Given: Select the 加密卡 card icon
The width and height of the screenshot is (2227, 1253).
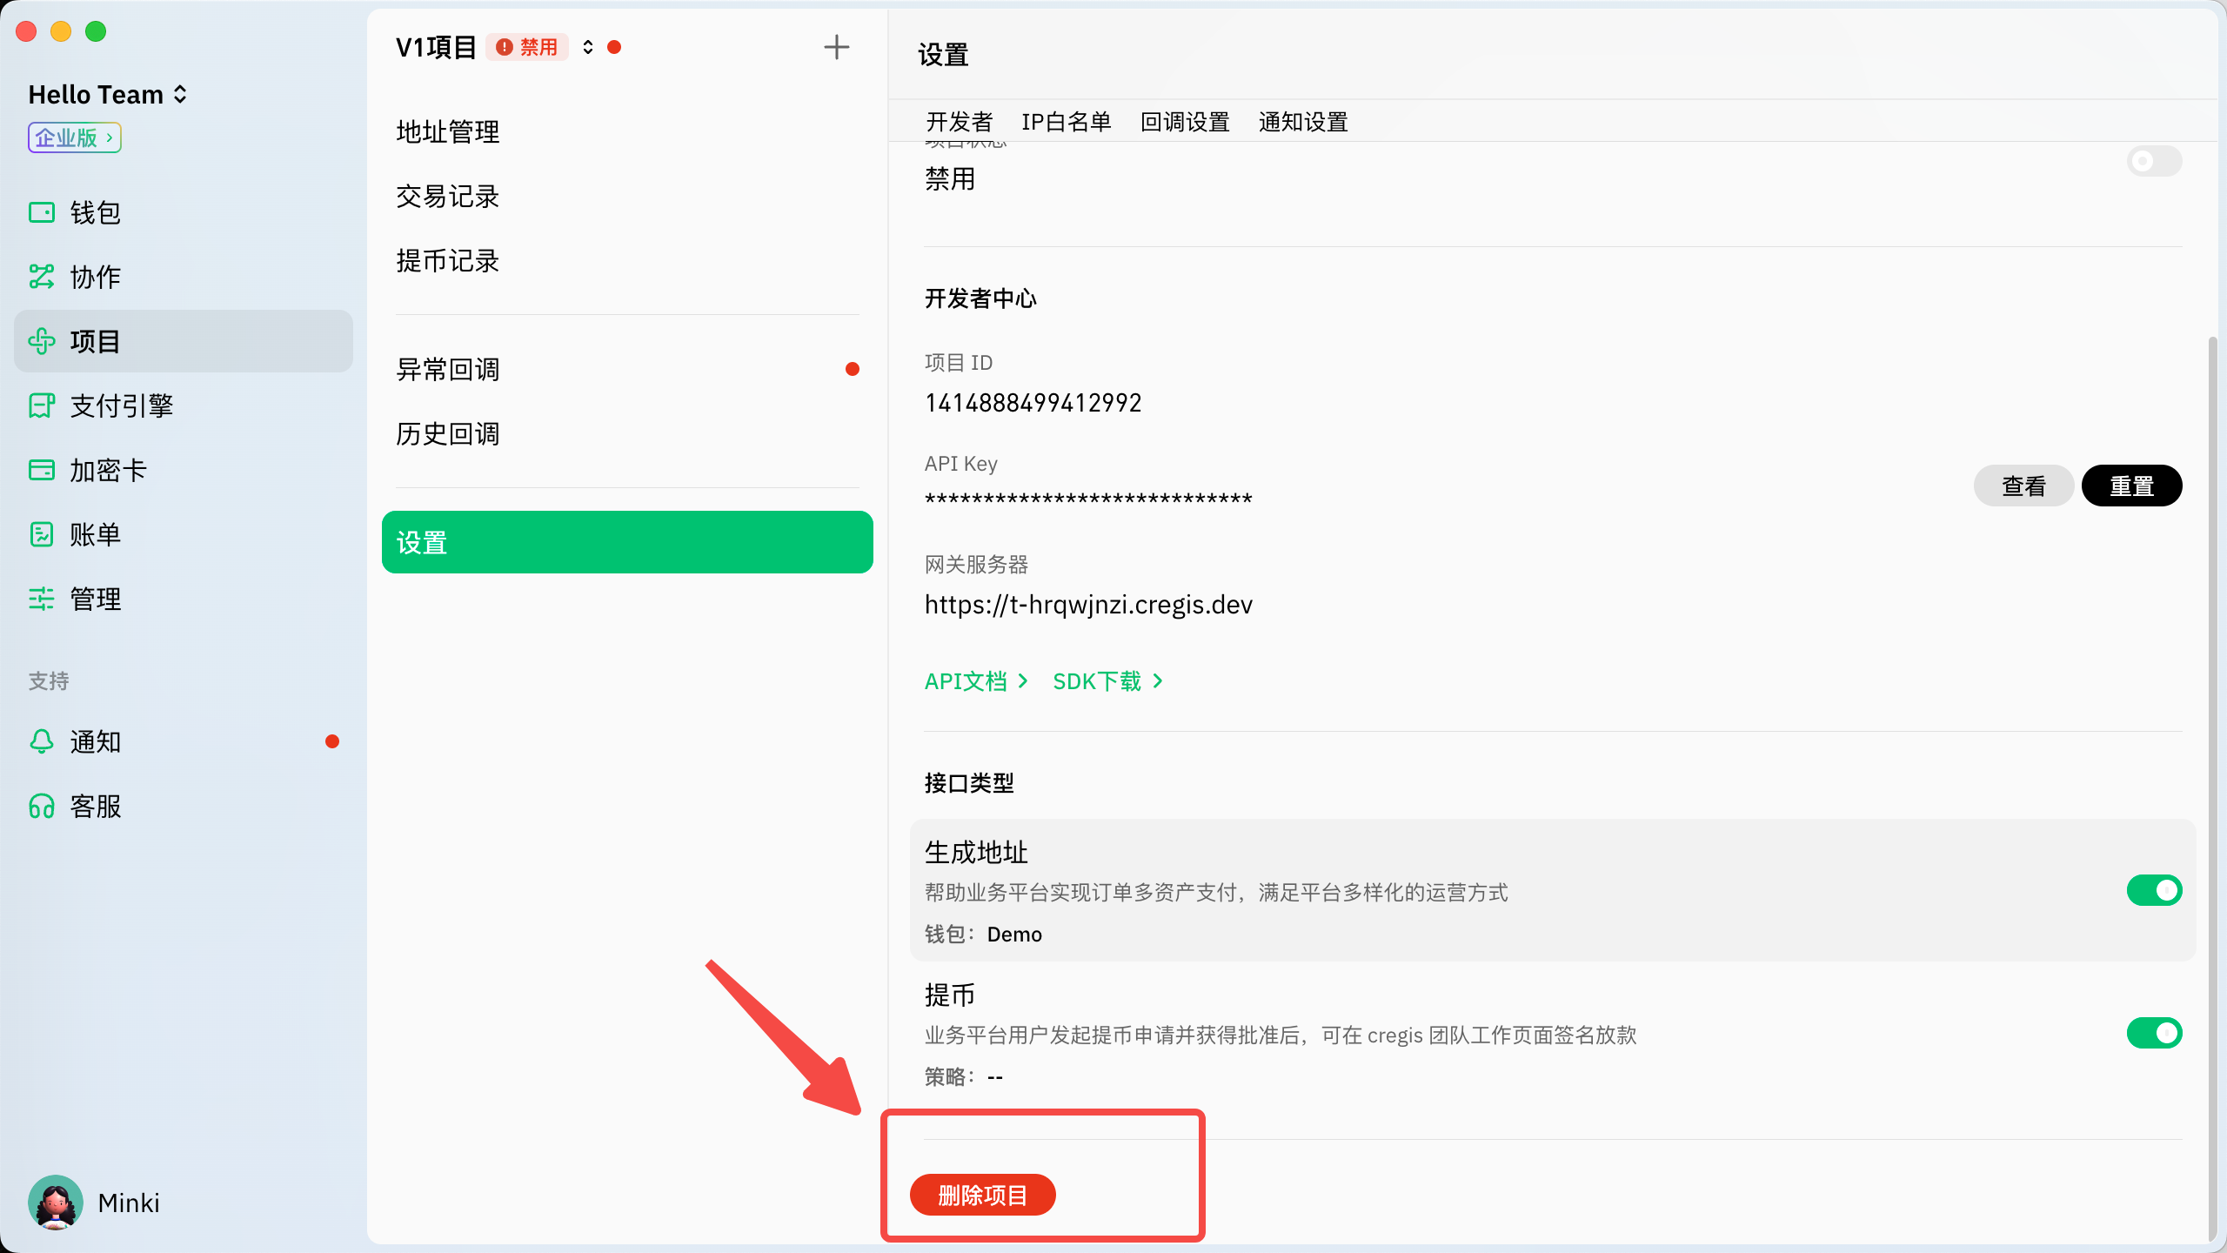Looking at the screenshot, I should pyautogui.click(x=41, y=470).
